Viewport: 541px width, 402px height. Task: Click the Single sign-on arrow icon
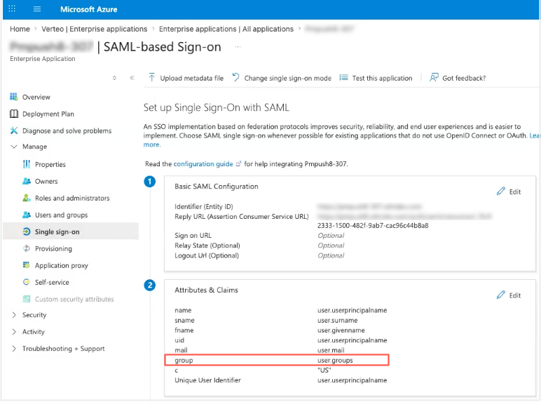pos(27,232)
